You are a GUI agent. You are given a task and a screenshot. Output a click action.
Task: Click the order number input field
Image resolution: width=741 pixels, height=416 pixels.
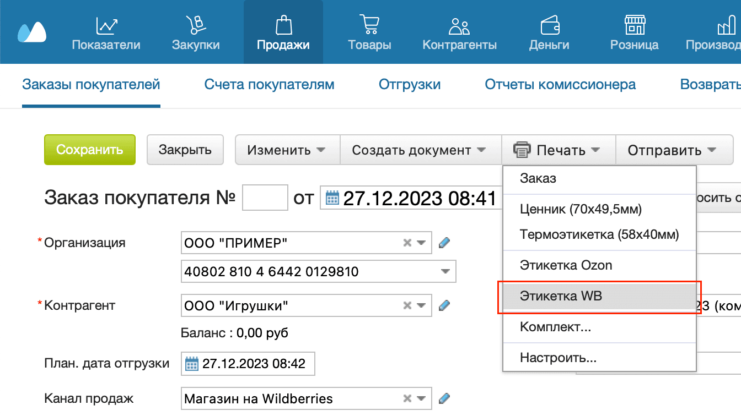[265, 198]
